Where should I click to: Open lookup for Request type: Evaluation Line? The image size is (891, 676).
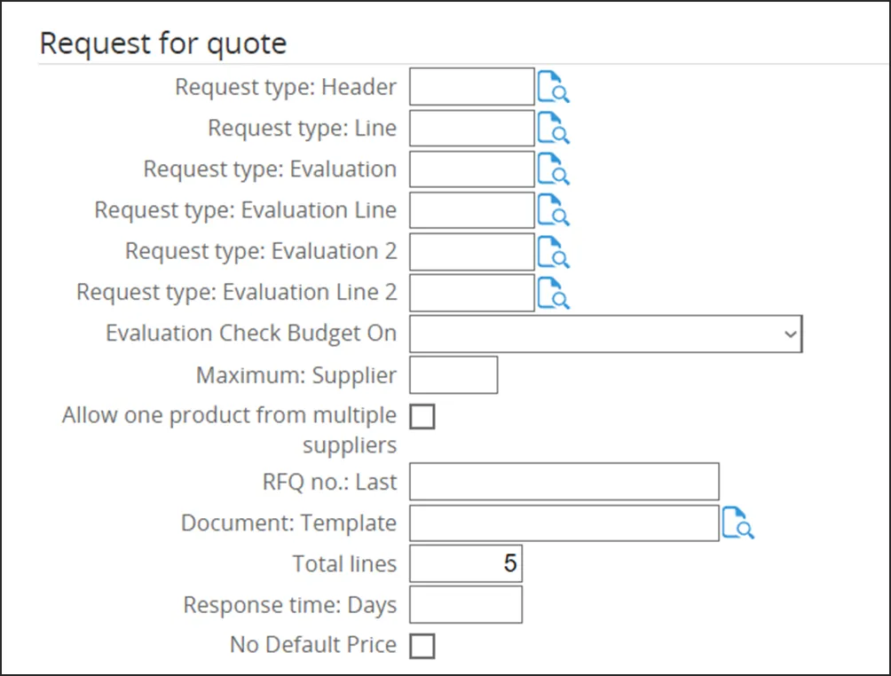(x=553, y=211)
